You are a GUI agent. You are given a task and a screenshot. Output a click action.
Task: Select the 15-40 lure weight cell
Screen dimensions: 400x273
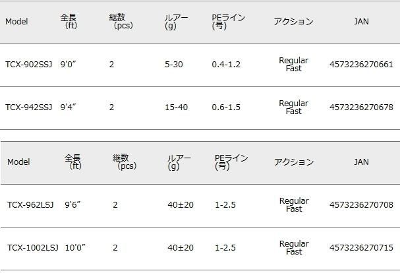point(176,107)
